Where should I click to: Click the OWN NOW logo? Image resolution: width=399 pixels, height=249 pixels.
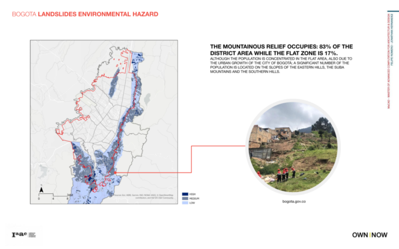click(369, 235)
